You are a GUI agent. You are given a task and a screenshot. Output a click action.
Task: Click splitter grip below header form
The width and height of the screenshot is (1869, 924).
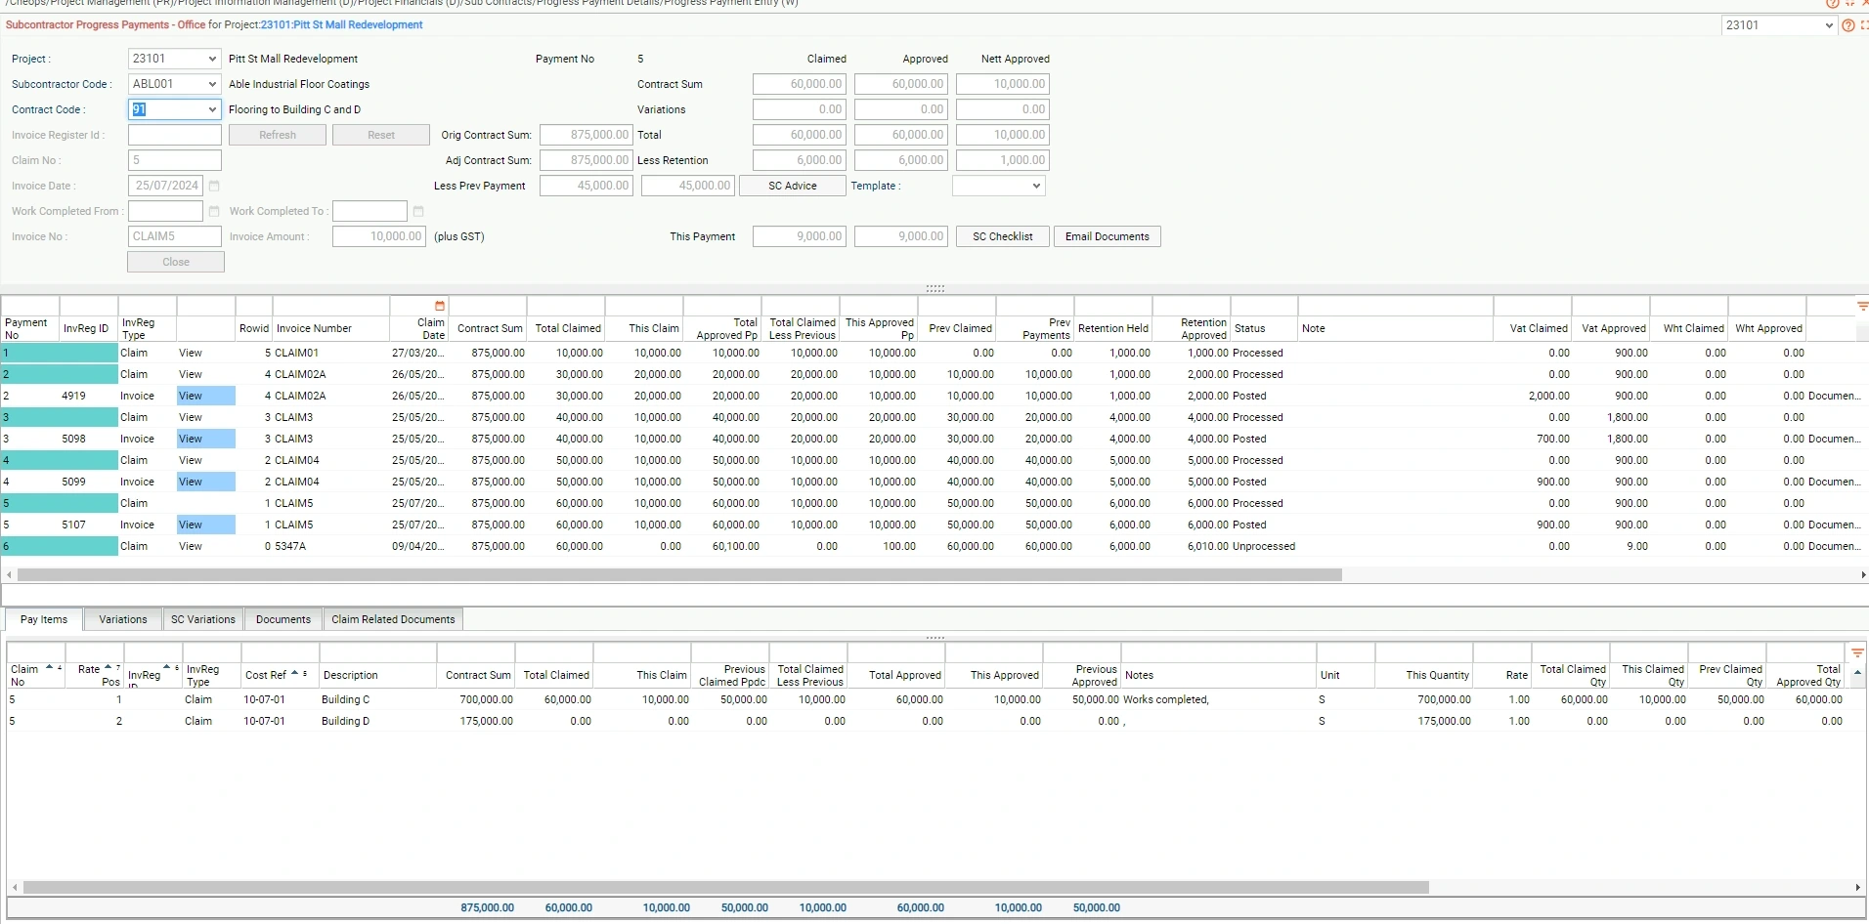[934, 288]
